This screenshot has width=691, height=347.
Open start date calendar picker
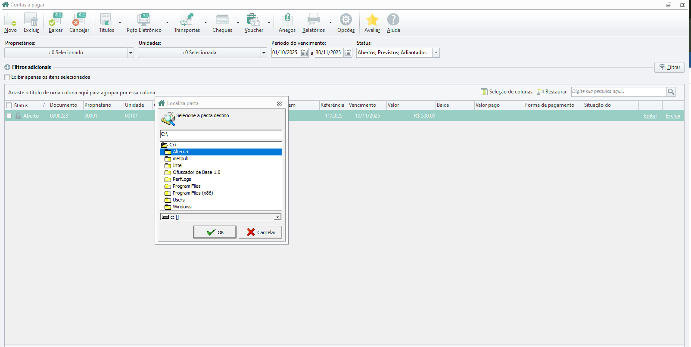[x=305, y=53]
